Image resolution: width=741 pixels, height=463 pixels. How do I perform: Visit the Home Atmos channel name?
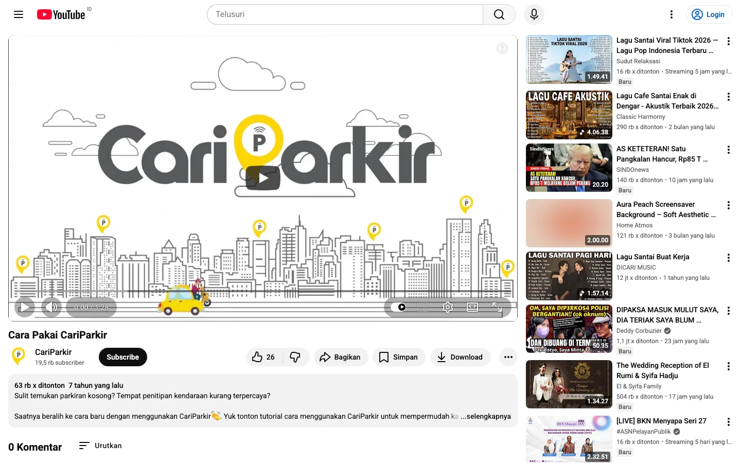tap(634, 225)
